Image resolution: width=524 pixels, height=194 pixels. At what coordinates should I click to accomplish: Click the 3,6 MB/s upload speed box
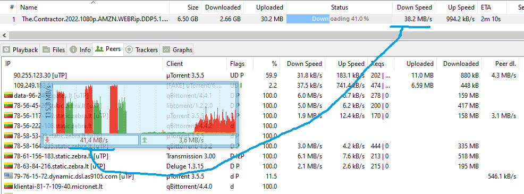(188, 140)
